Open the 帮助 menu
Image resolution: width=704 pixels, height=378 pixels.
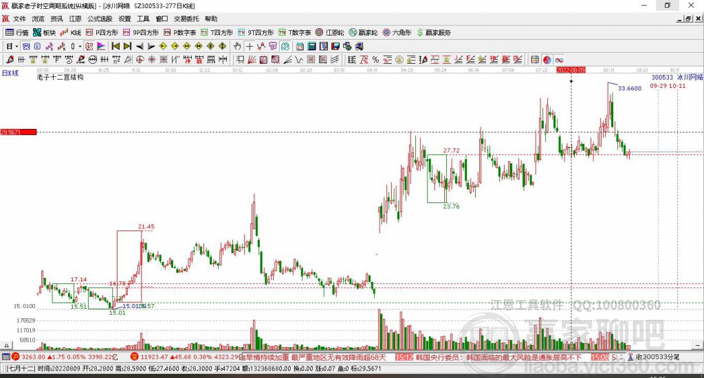211,19
